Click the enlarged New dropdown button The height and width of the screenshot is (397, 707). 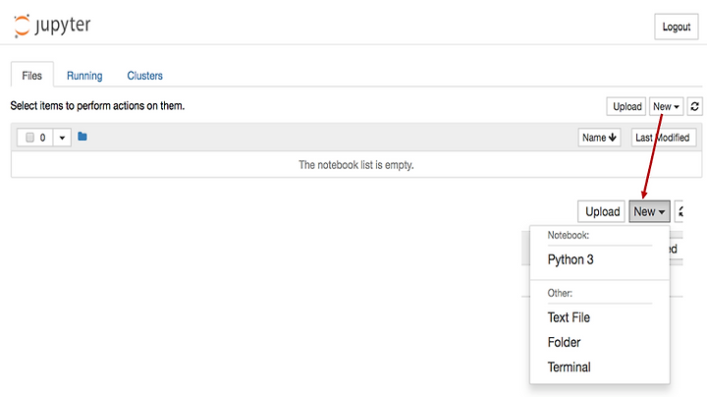[649, 211]
